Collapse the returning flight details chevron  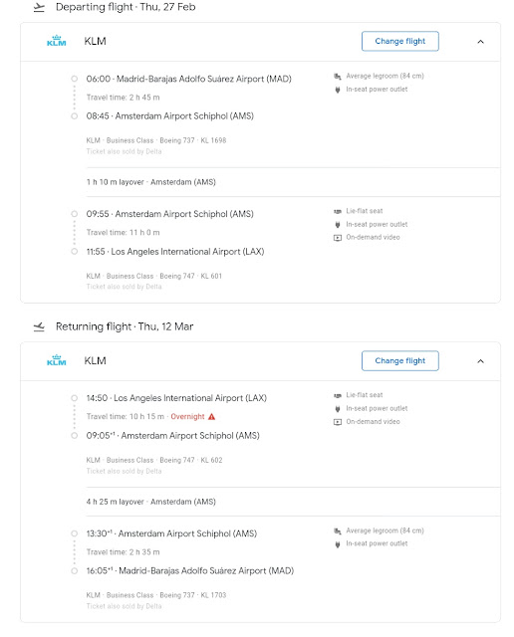[x=481, y=361]
